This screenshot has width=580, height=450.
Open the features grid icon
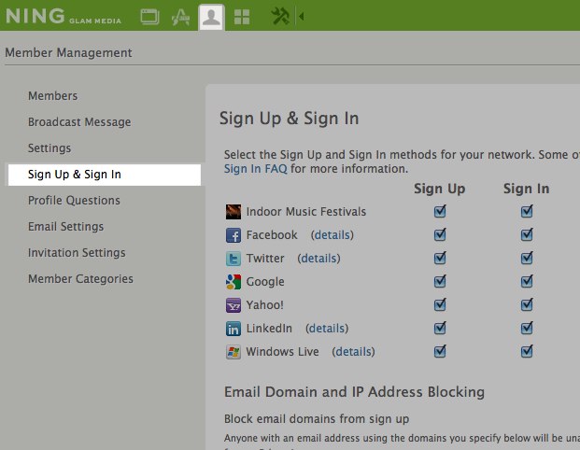(x=242, y=17)
